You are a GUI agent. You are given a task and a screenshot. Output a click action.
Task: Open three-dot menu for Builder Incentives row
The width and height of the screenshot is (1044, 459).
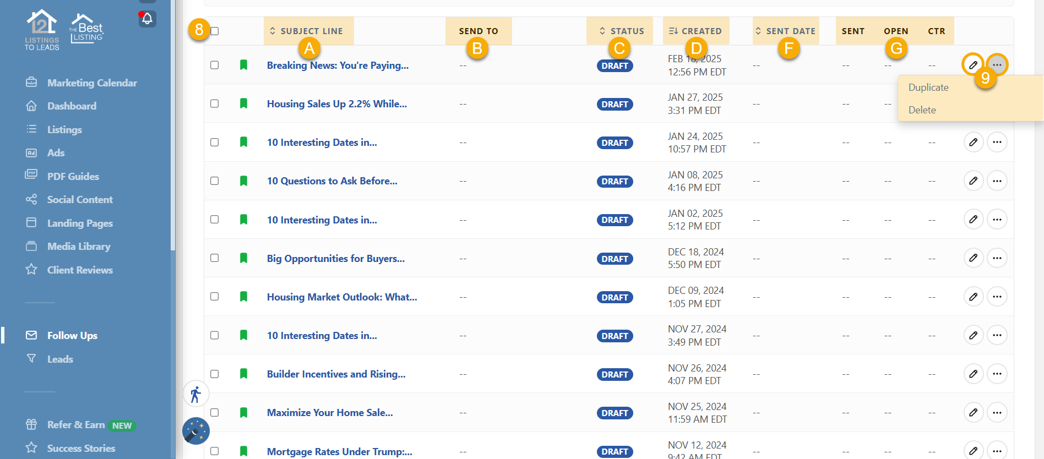[997, 374]
